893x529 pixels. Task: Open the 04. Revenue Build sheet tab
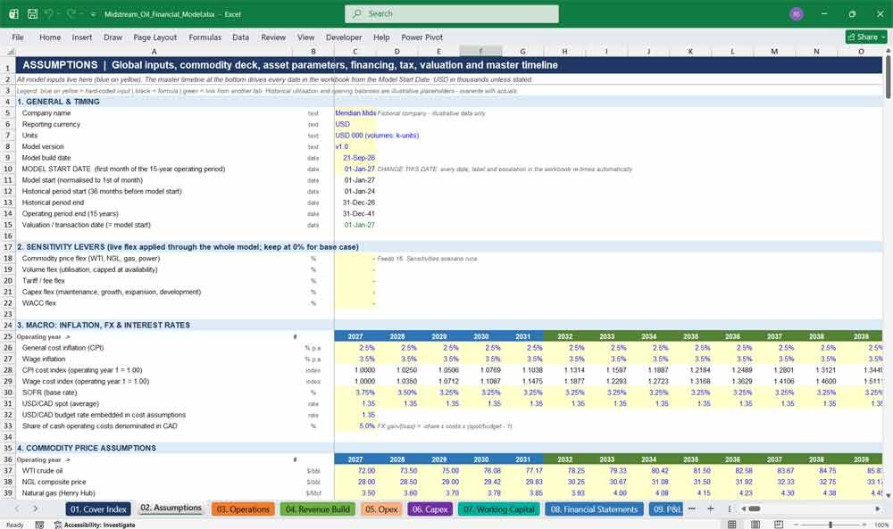[x=318, y=509]
